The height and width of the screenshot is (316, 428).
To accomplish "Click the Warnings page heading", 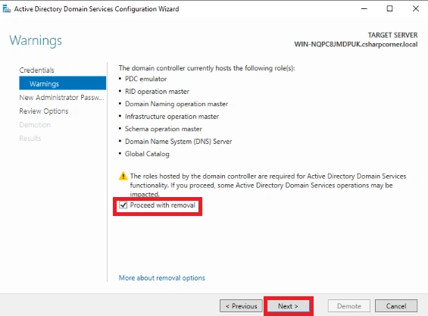I will (x=36, y=40).
